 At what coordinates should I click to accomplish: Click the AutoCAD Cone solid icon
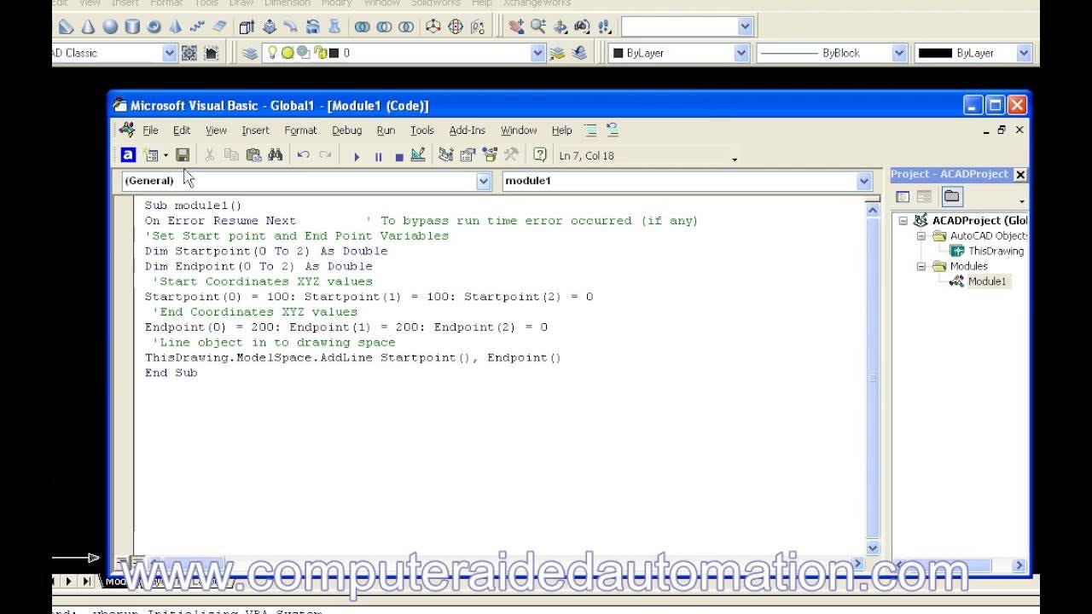tap(88, 26)
